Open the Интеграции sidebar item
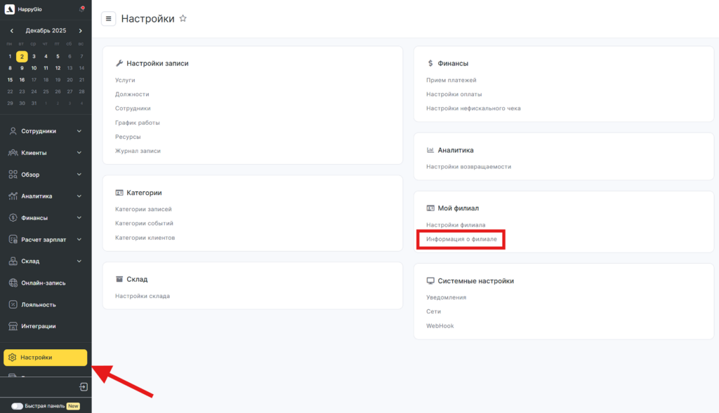This screenshot has height=413, width=719. pyautogui.click(x=38, y=326)
